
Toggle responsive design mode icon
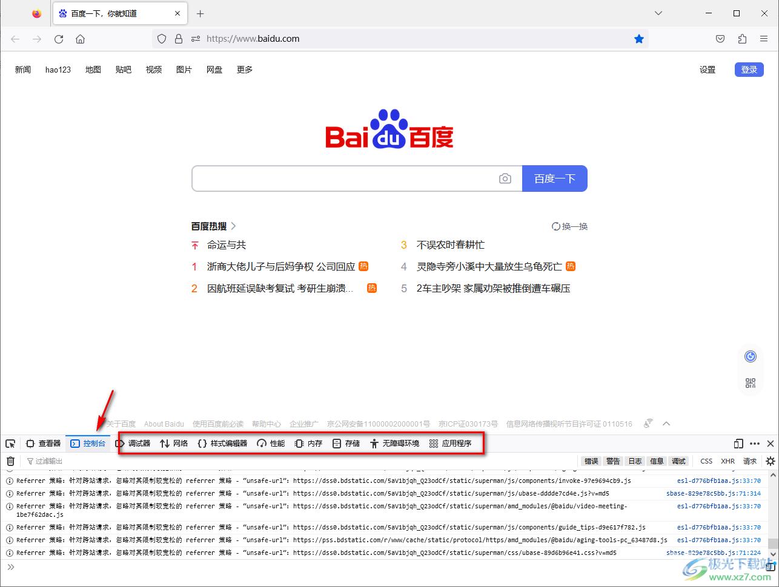(x=738, y=444)
